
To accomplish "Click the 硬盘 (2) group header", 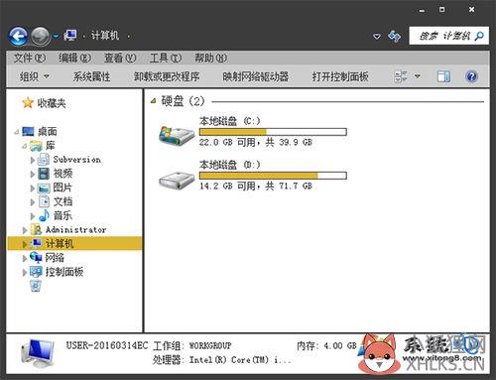I will click(x=183, y=101).
